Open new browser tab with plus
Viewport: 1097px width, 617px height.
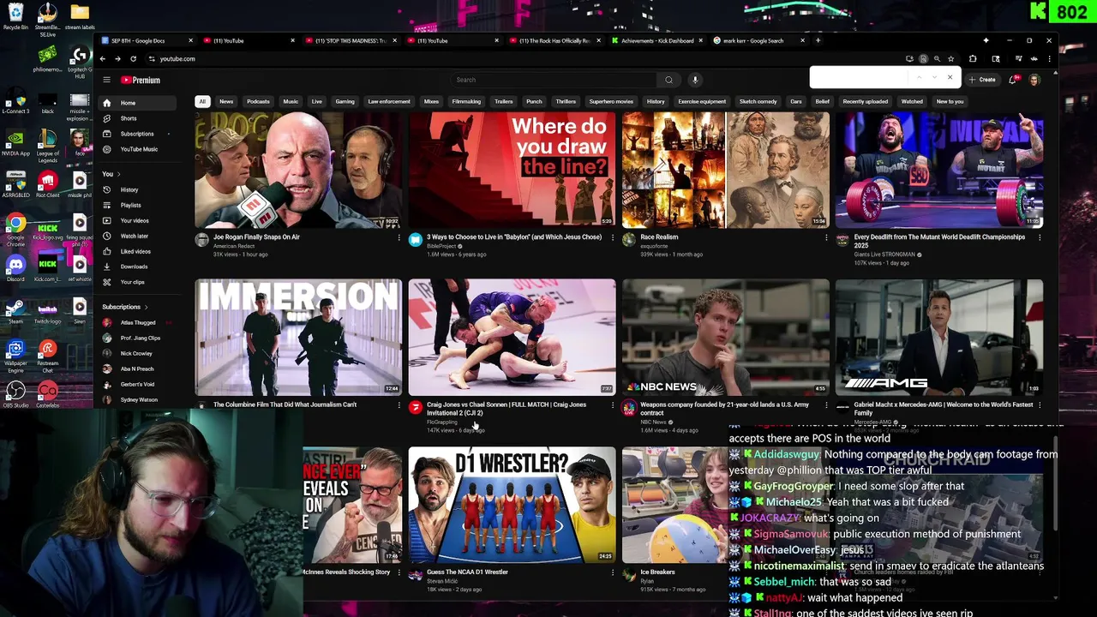pos(818,40)
